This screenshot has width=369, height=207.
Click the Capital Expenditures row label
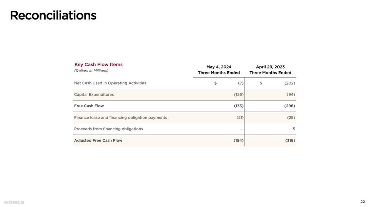pos(94,95)
